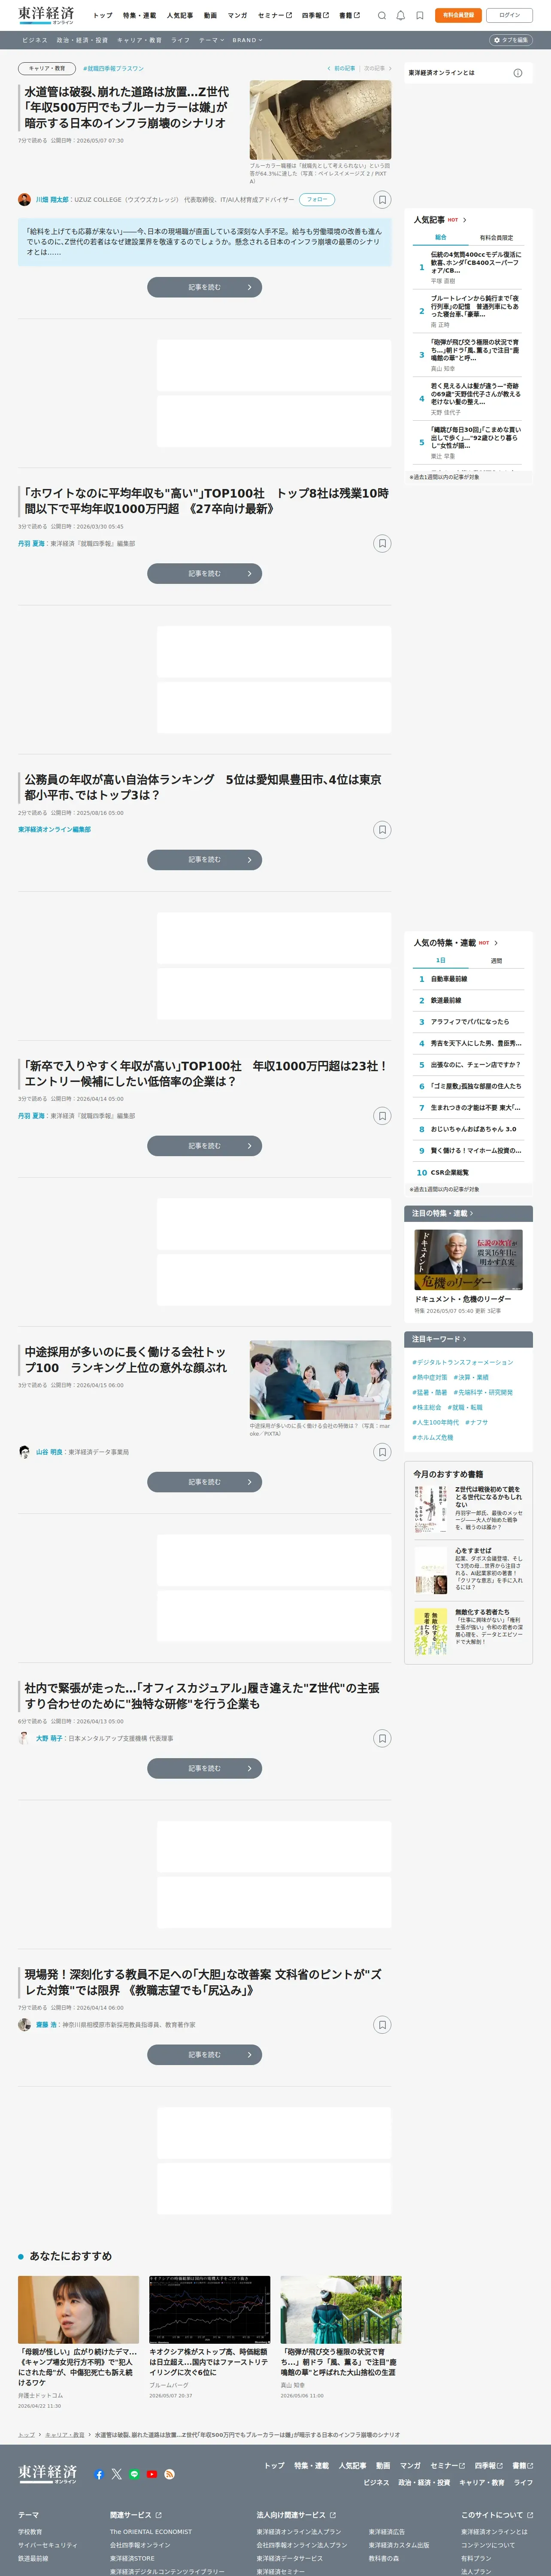Expand the BRAND dropdown in sub-navigation

click(247, 40)
